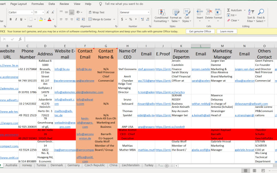This screenshot has height=173, width=277.
Task: Open the Page Layout tab
Action: 19,4
